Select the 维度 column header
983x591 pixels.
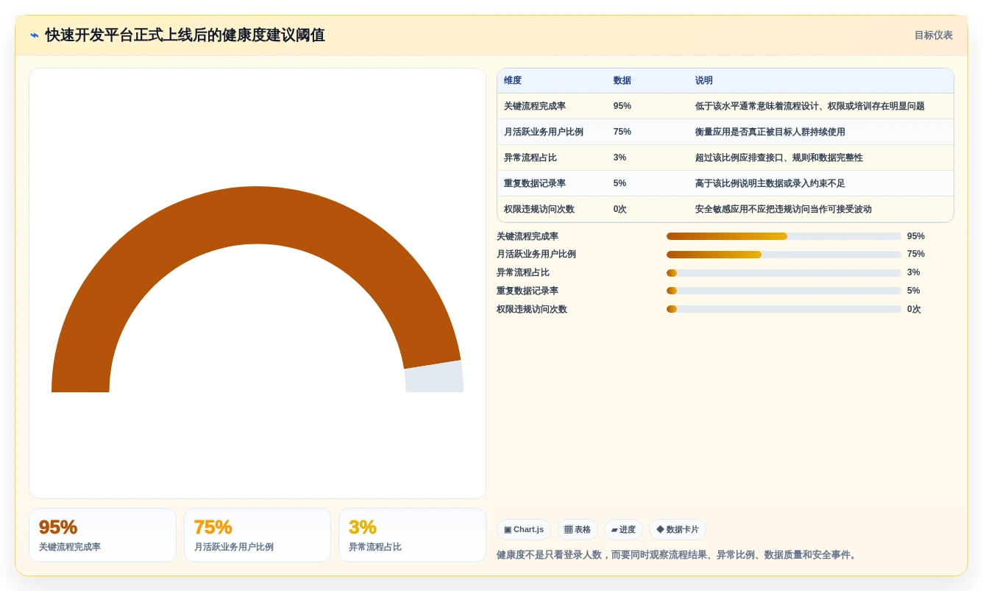click(513, 81)
